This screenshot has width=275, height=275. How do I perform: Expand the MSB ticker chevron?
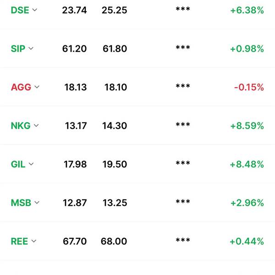[x=37, y=203]
